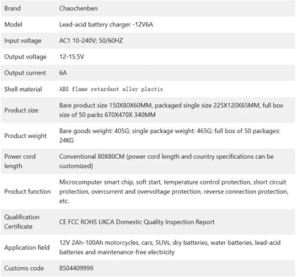Screen dimensions: 296x277
Task: Select the Bare goods weight 405G text
Action: [94, 131]
